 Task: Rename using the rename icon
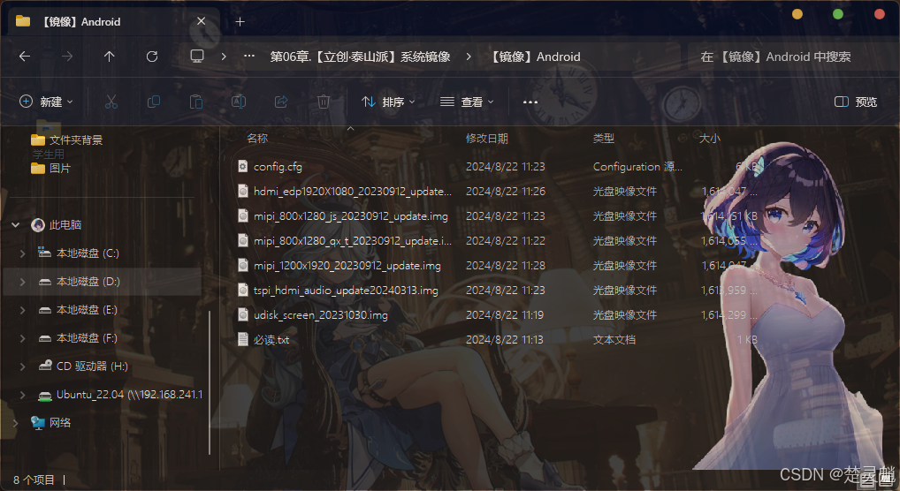click(x=238, y=102)
